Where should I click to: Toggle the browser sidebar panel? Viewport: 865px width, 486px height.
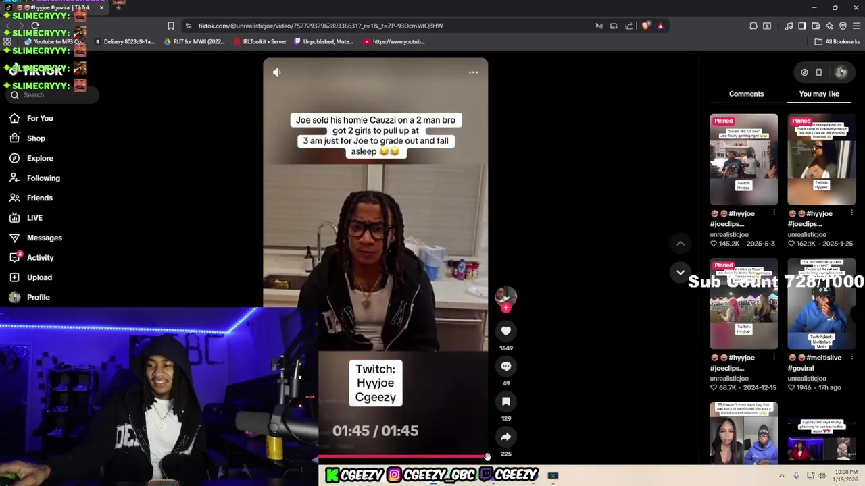click(x=802, y=26)
